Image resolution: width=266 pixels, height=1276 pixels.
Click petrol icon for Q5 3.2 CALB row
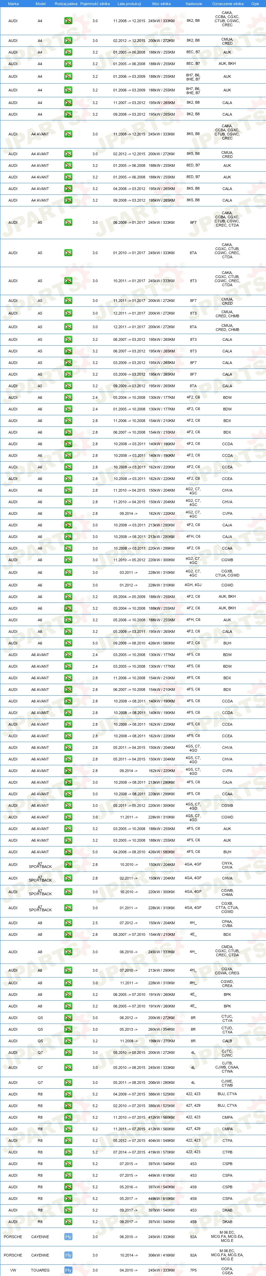point(68,1041)
